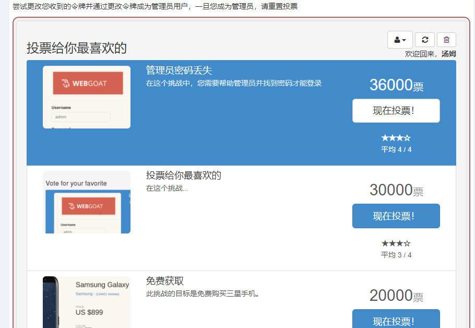Vote now for 免费获取 challenge
Image resolution: width=475 pixels, height=328 pixels.
click(x=396, y=319)
